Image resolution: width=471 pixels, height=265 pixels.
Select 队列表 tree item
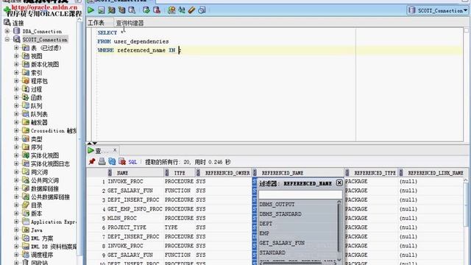tap(39, 114)
